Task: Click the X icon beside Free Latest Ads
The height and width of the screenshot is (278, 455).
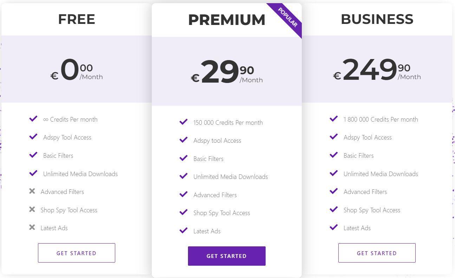Action: [x=32, y=227]
